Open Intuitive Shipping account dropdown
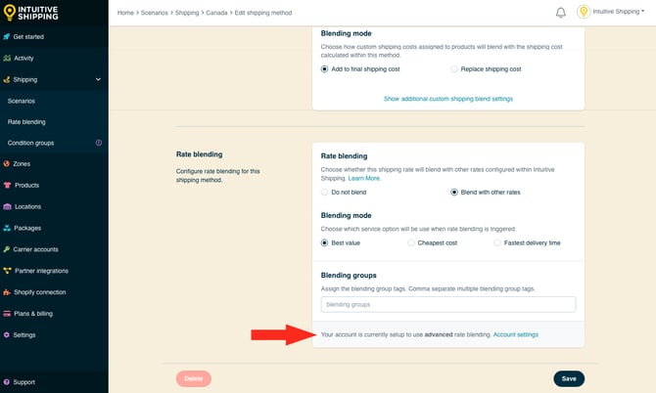This screenshot has width=656, height=393. click(619, 12)
